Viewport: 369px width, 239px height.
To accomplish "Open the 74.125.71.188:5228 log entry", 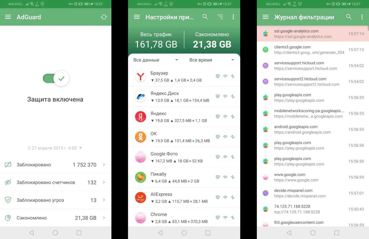I will [313, 209].
